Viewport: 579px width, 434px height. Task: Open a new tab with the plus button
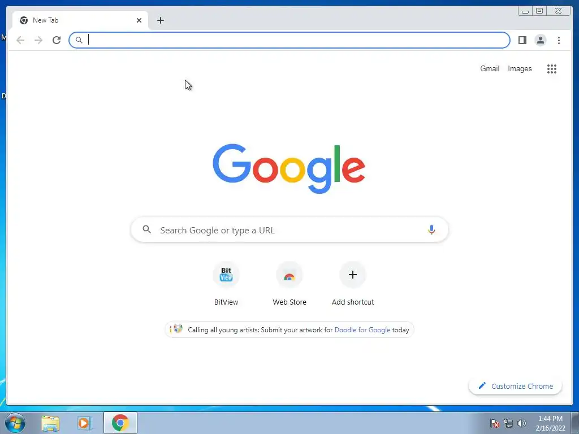160,20
